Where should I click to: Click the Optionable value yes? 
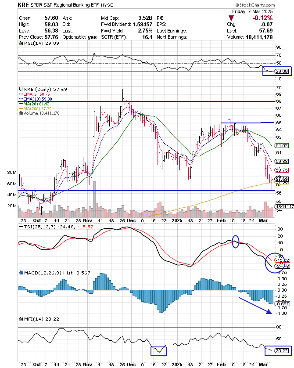pos(92,37)
